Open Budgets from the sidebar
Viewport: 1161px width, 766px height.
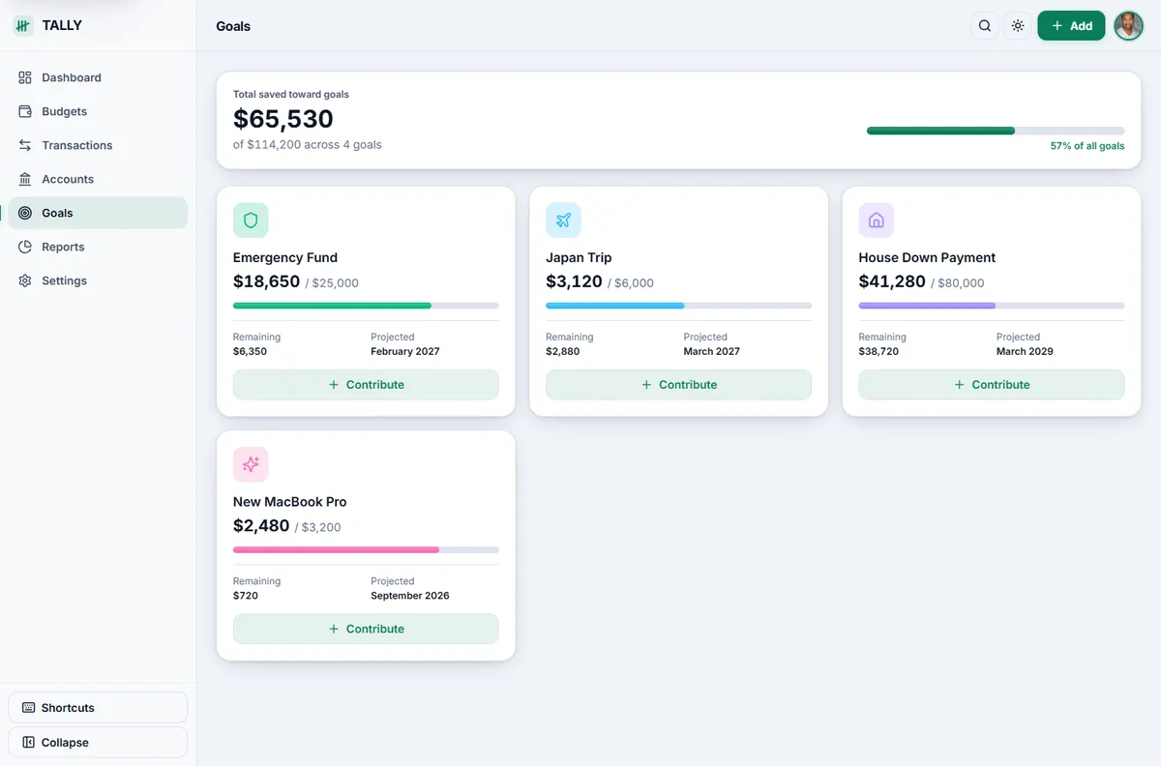click(x=98, y=111)
